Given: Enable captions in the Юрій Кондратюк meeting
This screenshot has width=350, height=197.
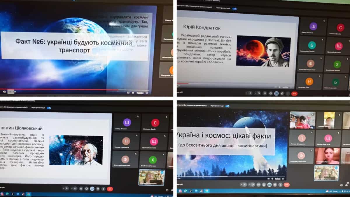Looking at the screenshot, I should pos(265,93).
